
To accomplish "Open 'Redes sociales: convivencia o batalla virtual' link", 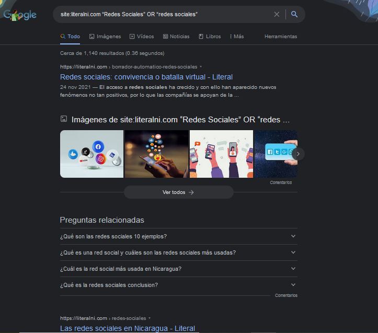I will 146,77.
